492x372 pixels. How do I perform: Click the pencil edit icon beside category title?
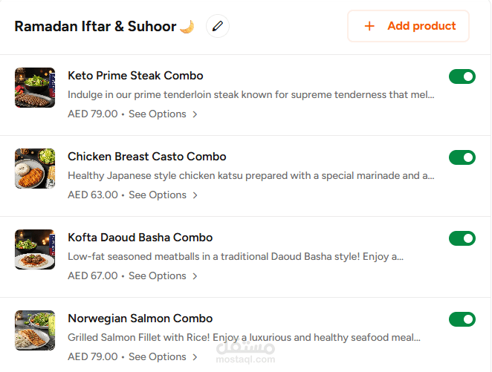coord(217,27)
